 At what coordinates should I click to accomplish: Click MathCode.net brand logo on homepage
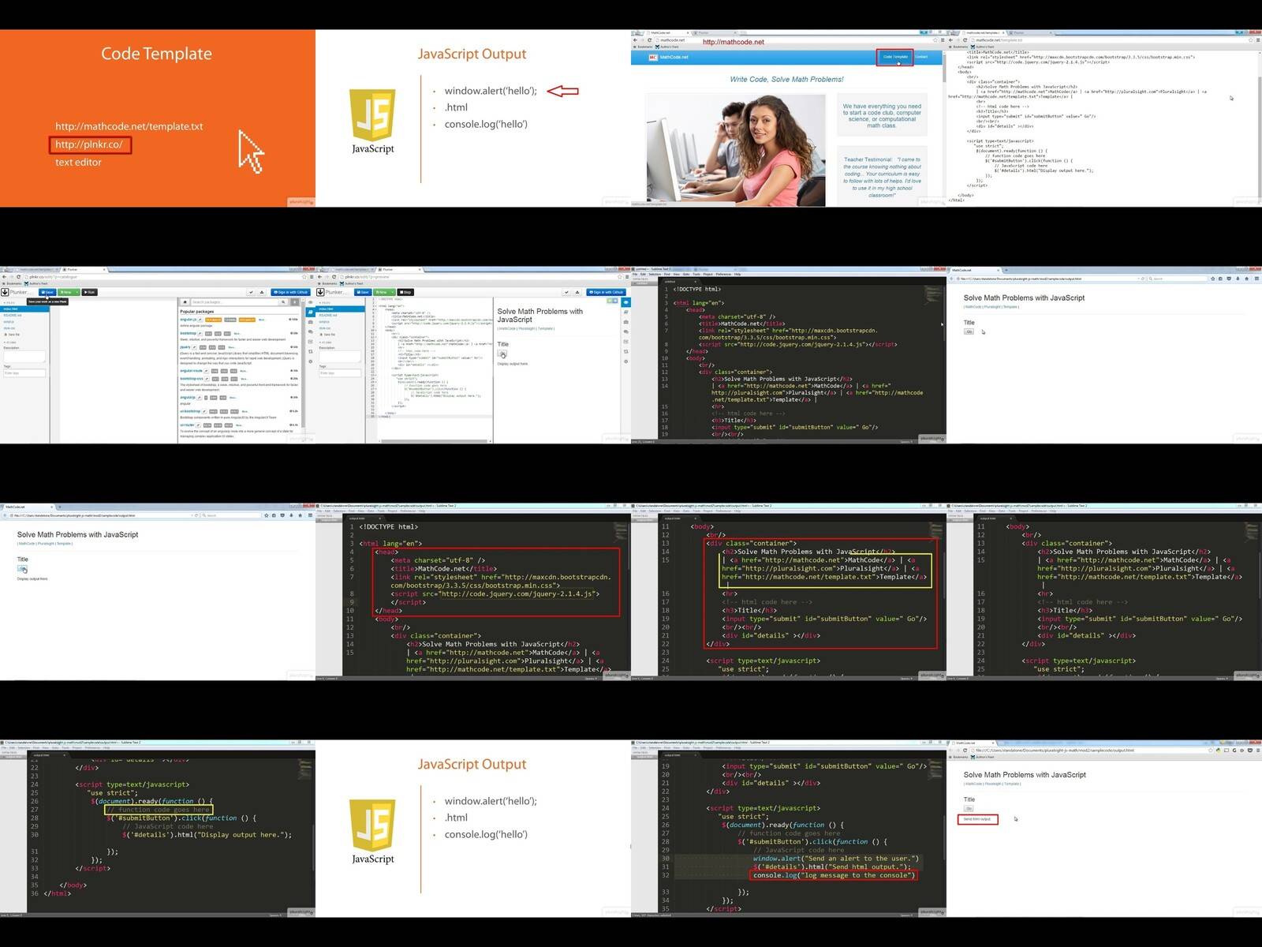click(x=668, y=57)
